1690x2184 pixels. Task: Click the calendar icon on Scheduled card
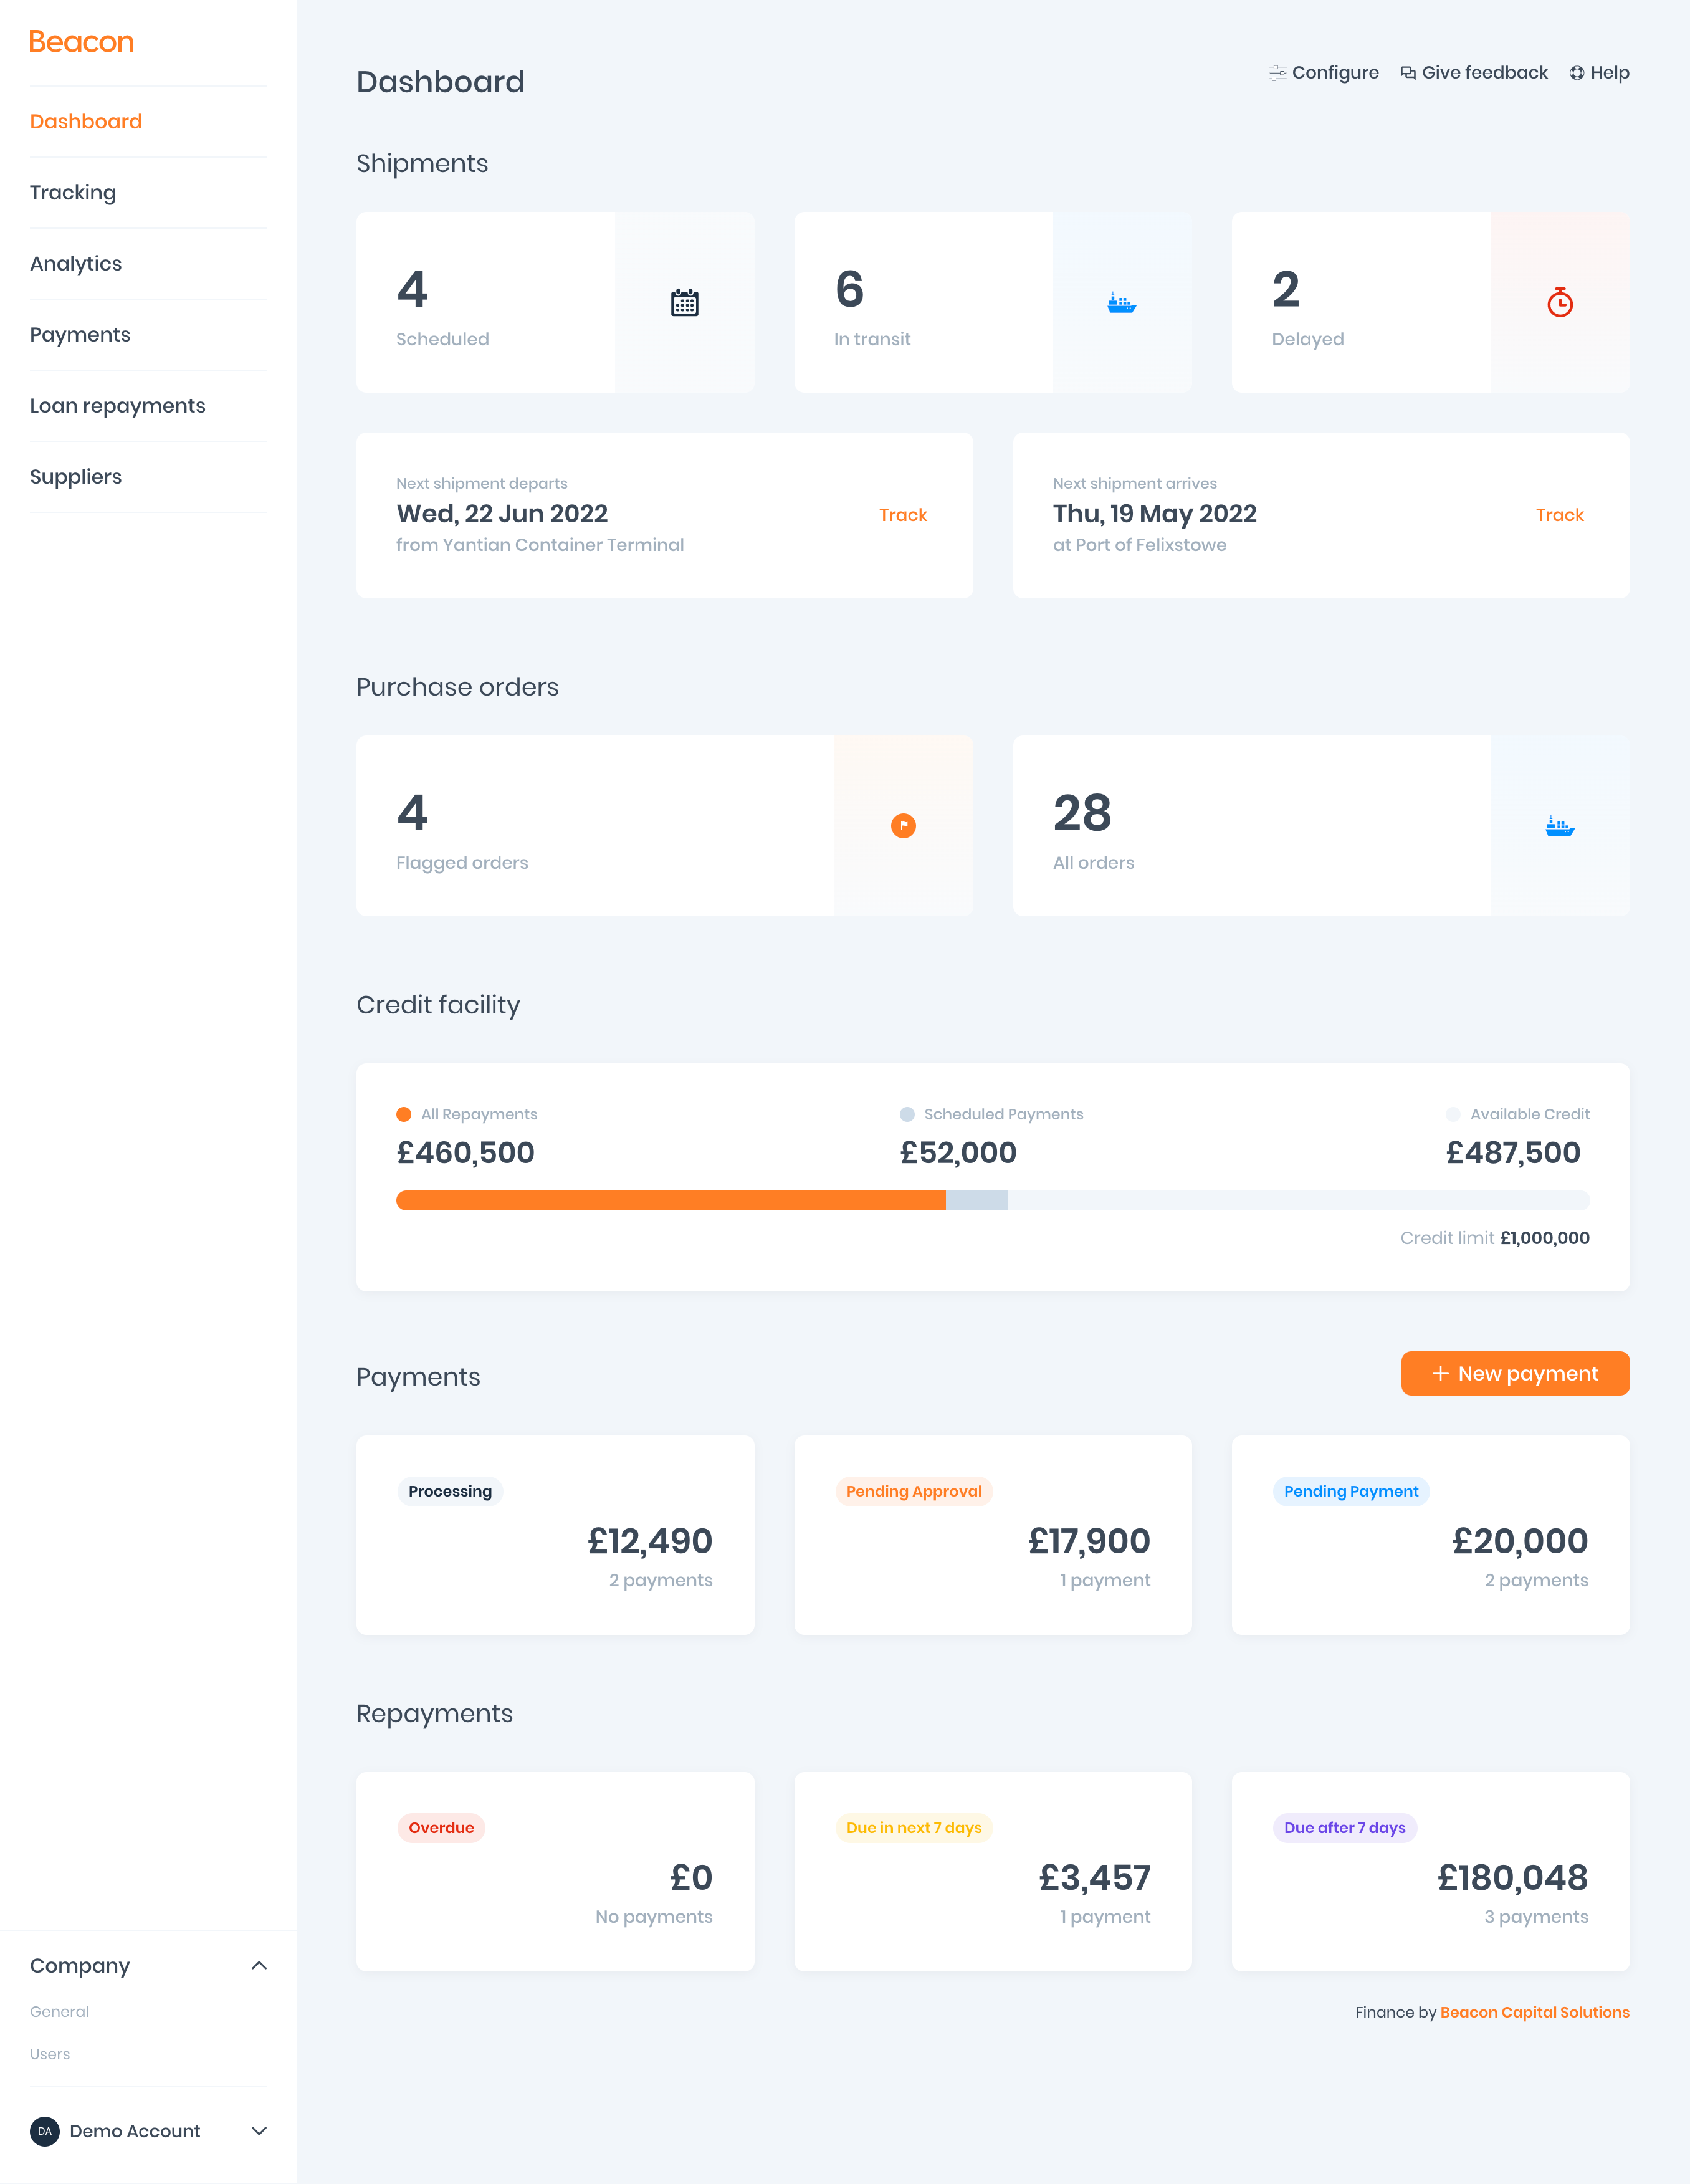(x=684, y=302)
